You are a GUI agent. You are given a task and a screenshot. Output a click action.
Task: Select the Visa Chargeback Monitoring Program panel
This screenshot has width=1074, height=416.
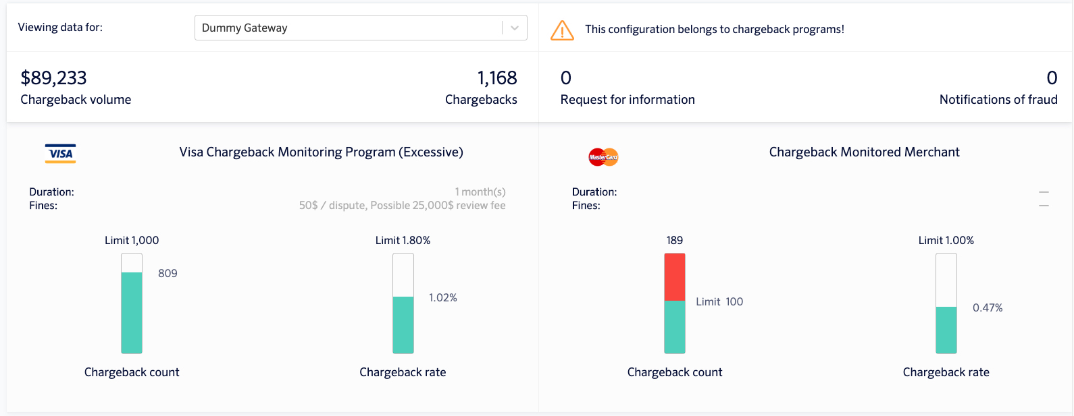pos(321,152)
